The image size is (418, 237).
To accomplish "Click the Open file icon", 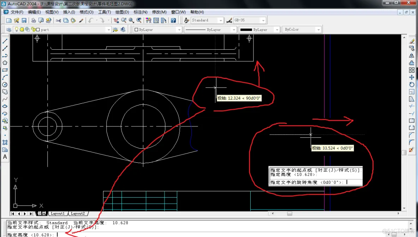I will [17, 20].
